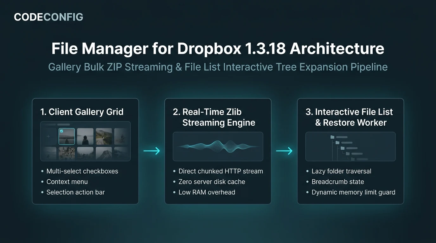Click the "Multi-select checkboxes" bullet
Viewport: 436px width, 243px height.
pos(82,171)
